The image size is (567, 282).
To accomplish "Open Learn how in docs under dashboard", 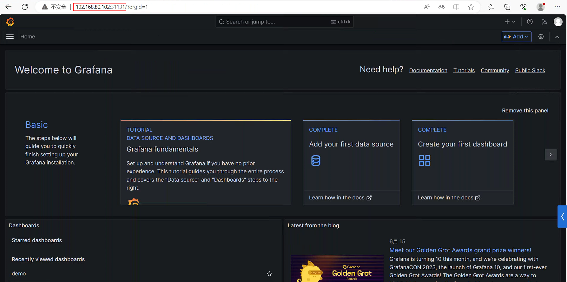I will (449, 198).
